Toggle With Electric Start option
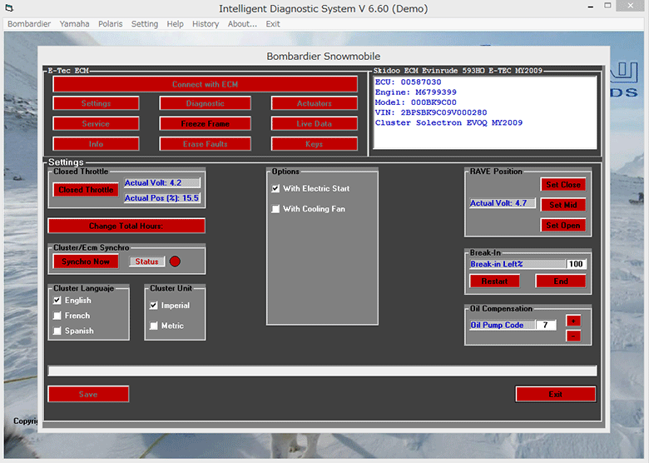 [x=275, y=188]
